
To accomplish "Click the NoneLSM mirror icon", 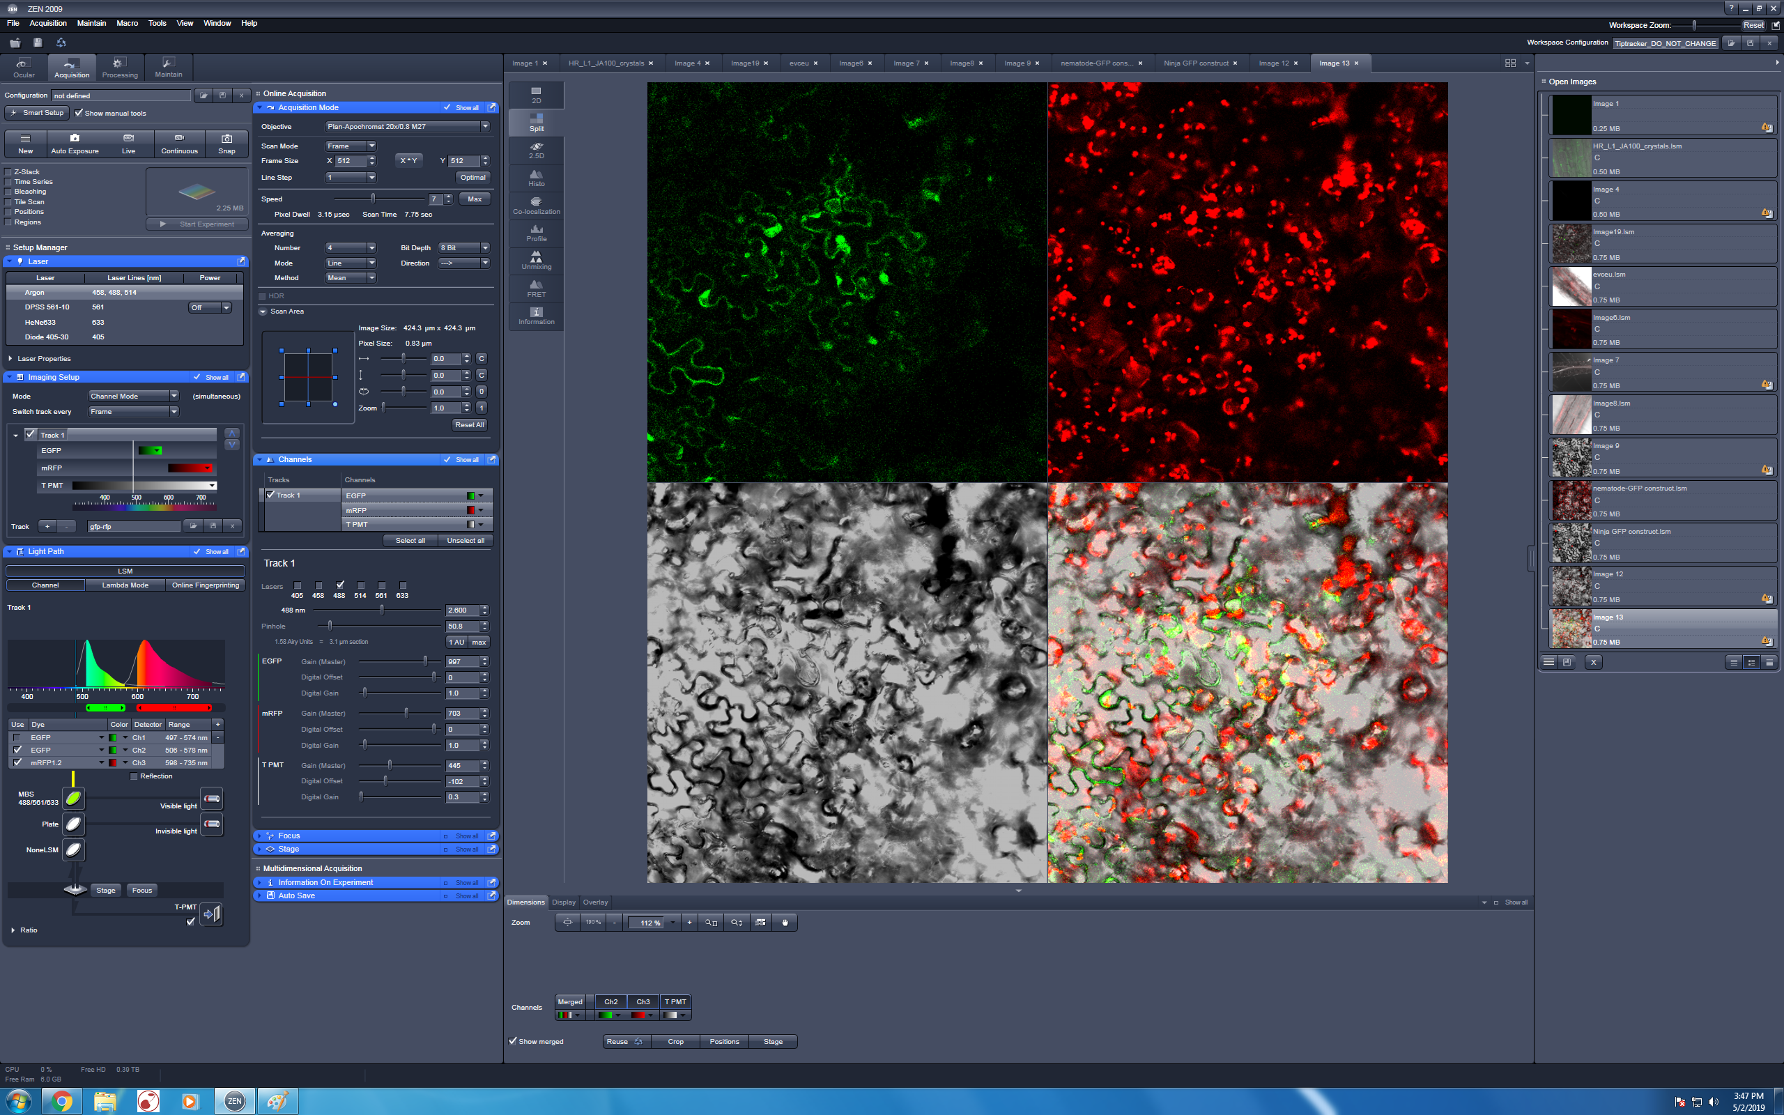I will 73,849.
